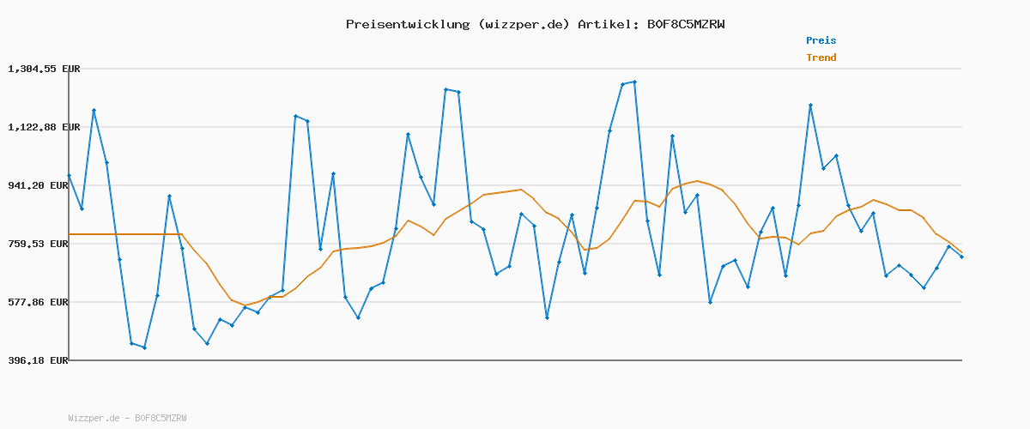Click the lowest dip of the orange trend line

(x=245, y=305)
